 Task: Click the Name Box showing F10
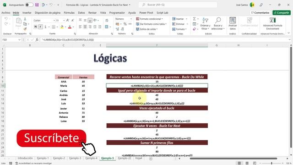click(x=11, y=40)
